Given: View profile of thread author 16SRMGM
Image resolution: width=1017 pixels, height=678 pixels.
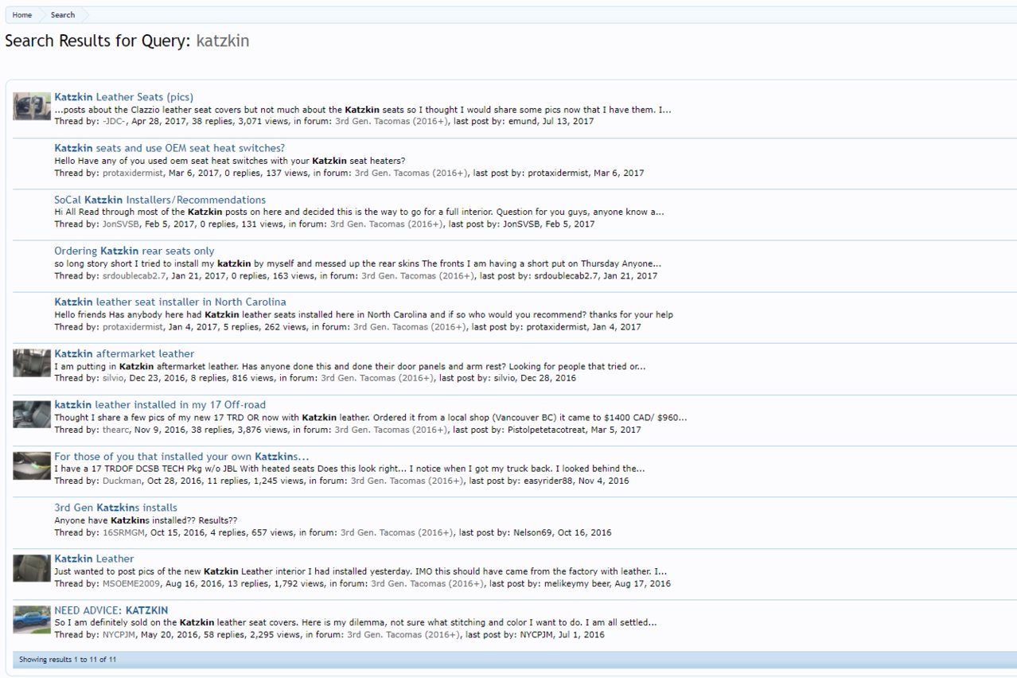Looking at the screenshot, I should click(124, 532).
